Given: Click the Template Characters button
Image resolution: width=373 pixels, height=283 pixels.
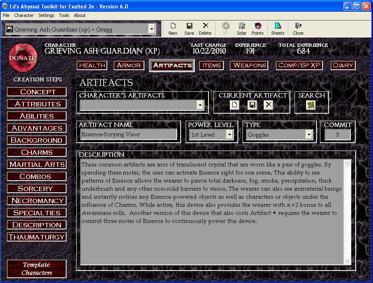Looking at the screenshot, I should tap(37, 269).
